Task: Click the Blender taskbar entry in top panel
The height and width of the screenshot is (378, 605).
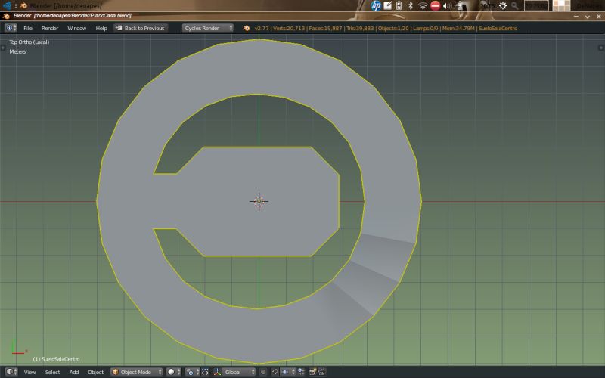Action: (64, 5)
